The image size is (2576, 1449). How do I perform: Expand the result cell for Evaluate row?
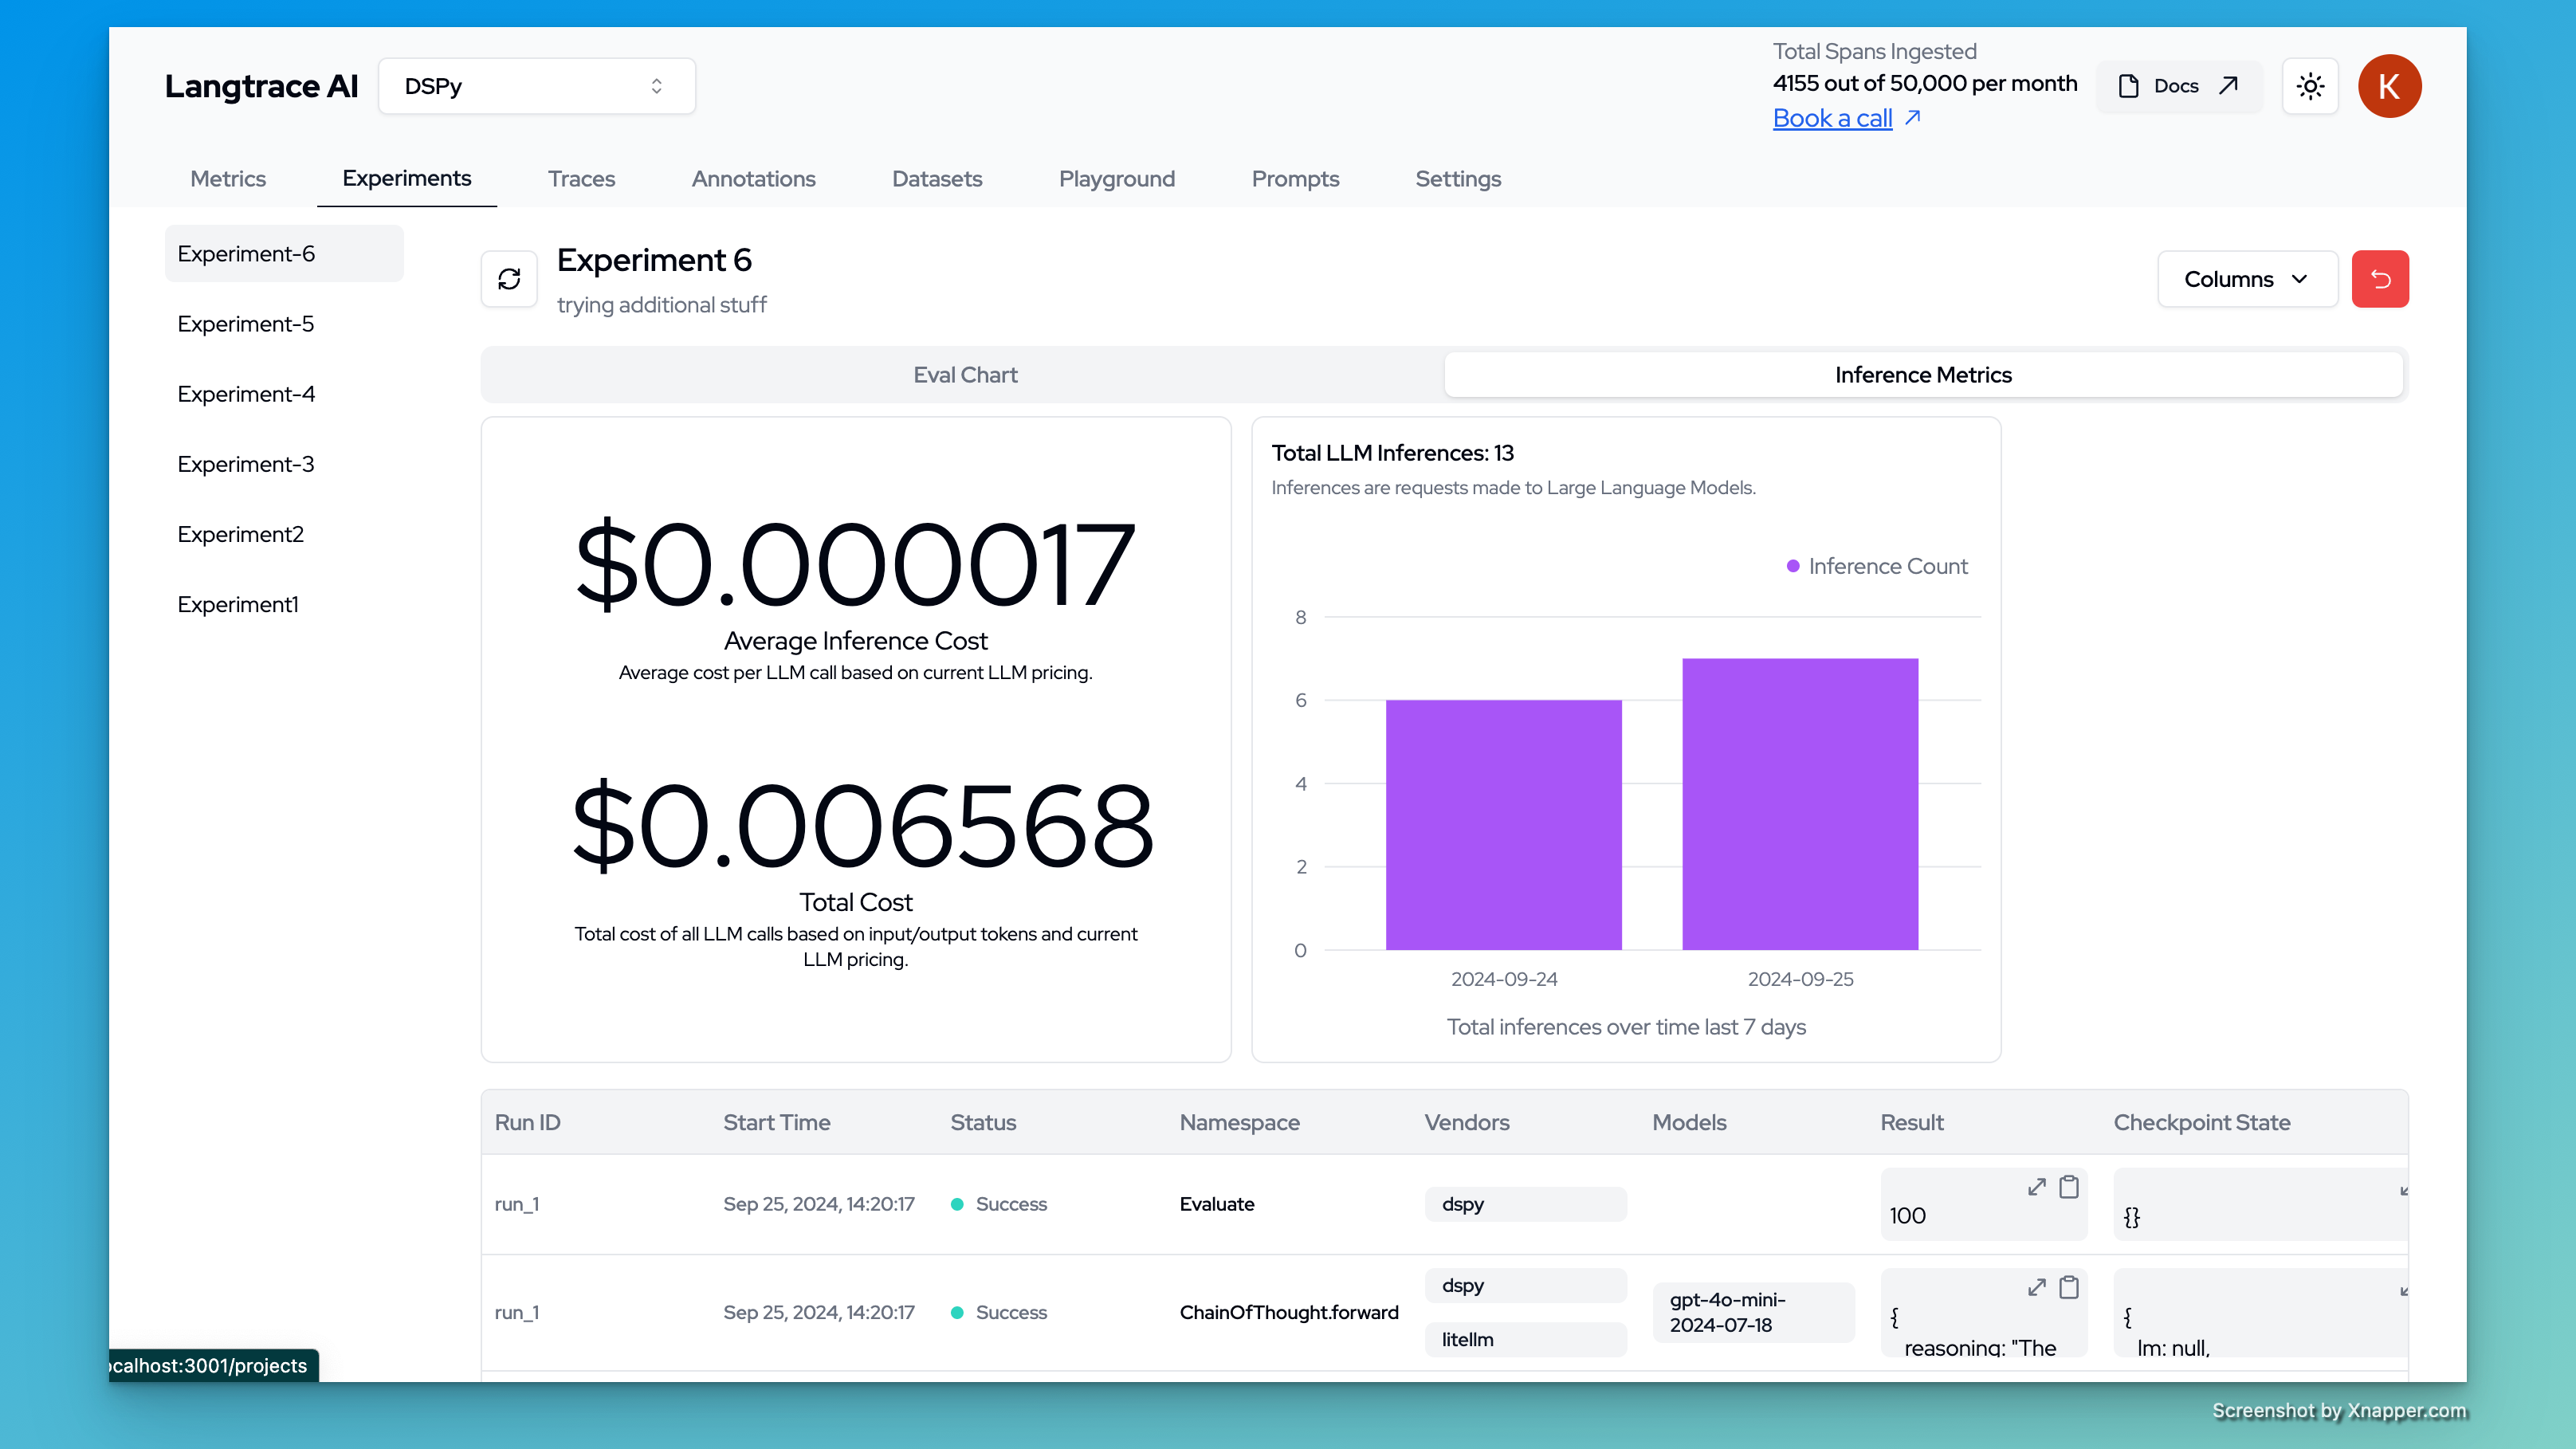click(x=2036, y=1187)
